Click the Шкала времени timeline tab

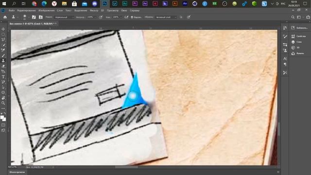pos(17,172)
